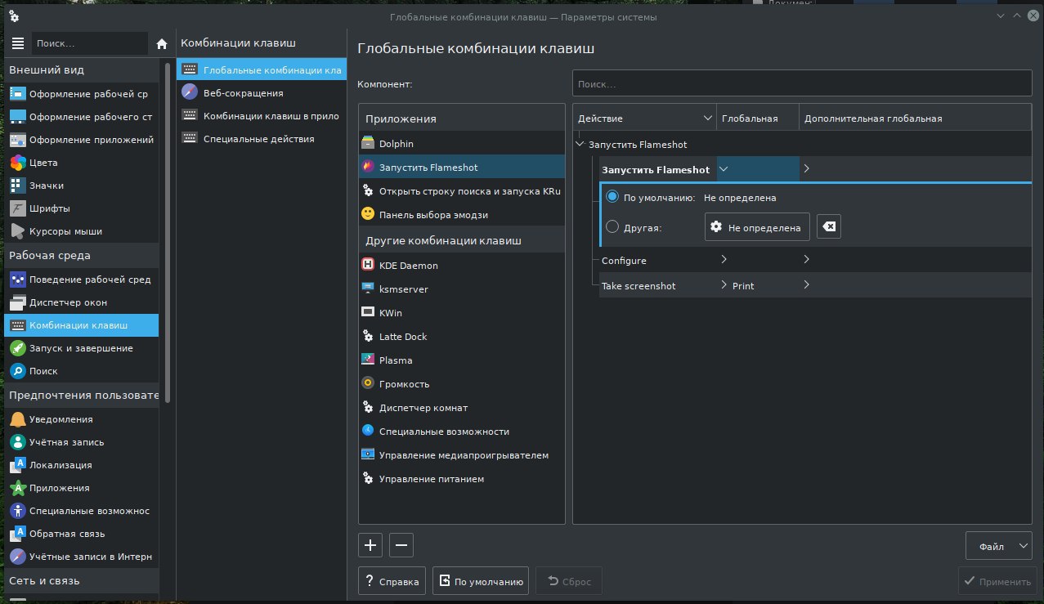The width and height of the screenshot is (1044, 604).
Task: Collapse the Запустить Flameshot tree group
Action: pos(580,145)
